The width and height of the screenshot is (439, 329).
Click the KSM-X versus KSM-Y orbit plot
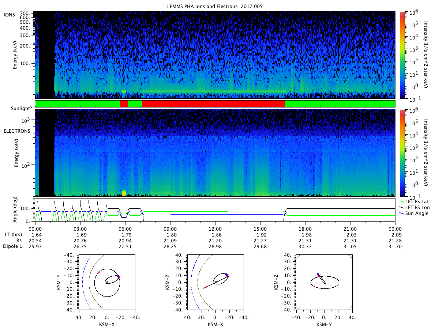[106, 282]
